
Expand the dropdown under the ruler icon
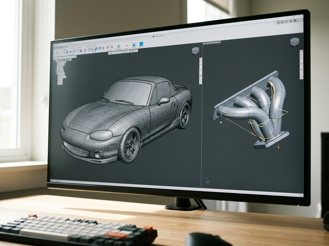(129, 48)
